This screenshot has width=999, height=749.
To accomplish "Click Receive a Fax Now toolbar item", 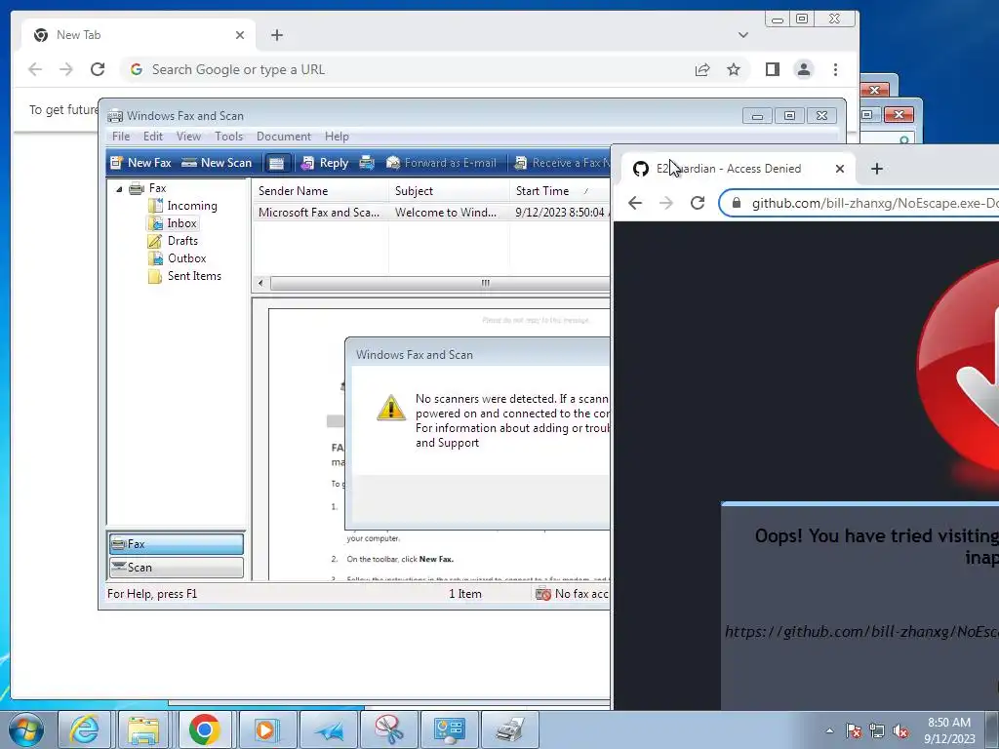I will click(562, 163).
